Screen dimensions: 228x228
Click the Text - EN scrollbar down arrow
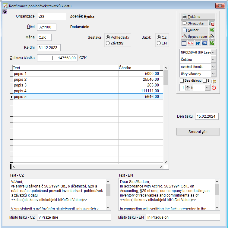217,208
